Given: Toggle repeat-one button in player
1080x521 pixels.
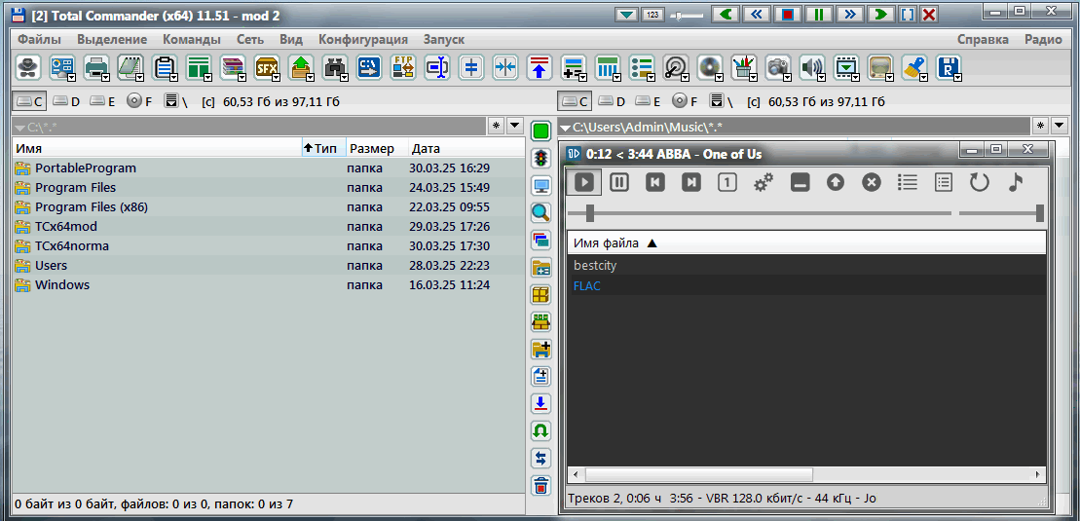Looking at the screenshot, I should pyautogui.click(x=727, y=182).
